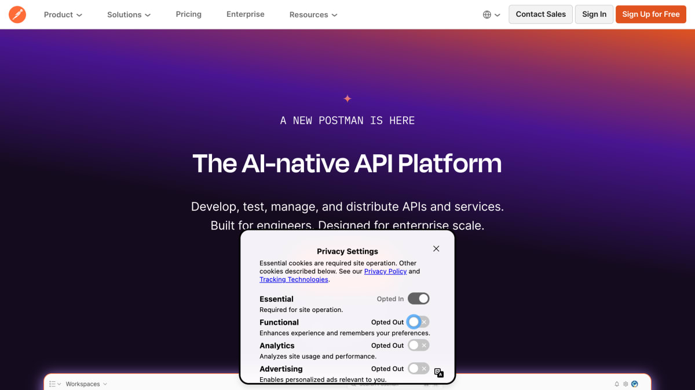Screen dimensions: 695x390
Task: Open the Tracking Technologies link
Action: pos(294,280)
